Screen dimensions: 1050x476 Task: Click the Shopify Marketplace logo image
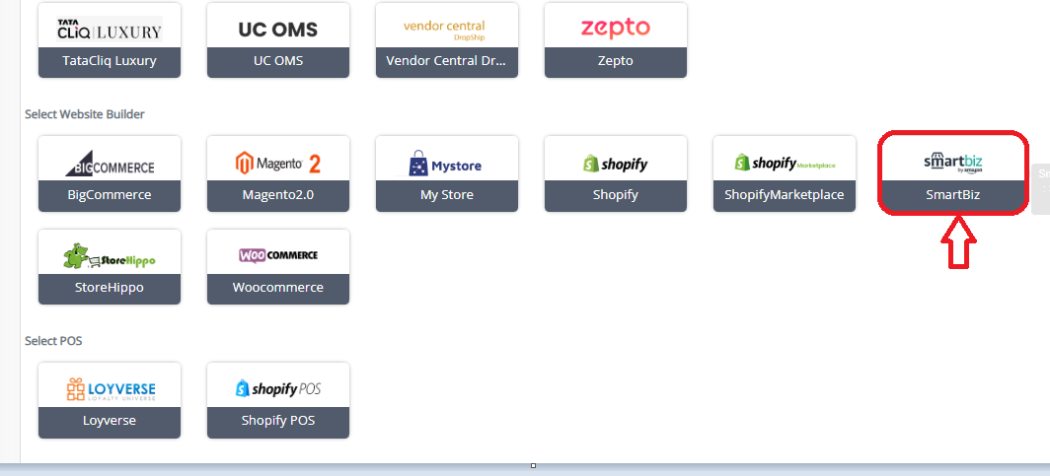pos(785,163)
